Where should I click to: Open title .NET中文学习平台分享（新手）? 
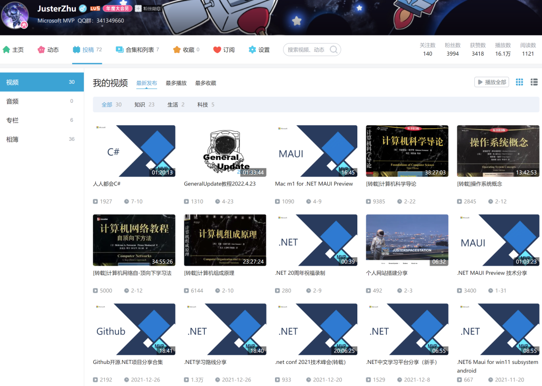(x=401, y=362)
